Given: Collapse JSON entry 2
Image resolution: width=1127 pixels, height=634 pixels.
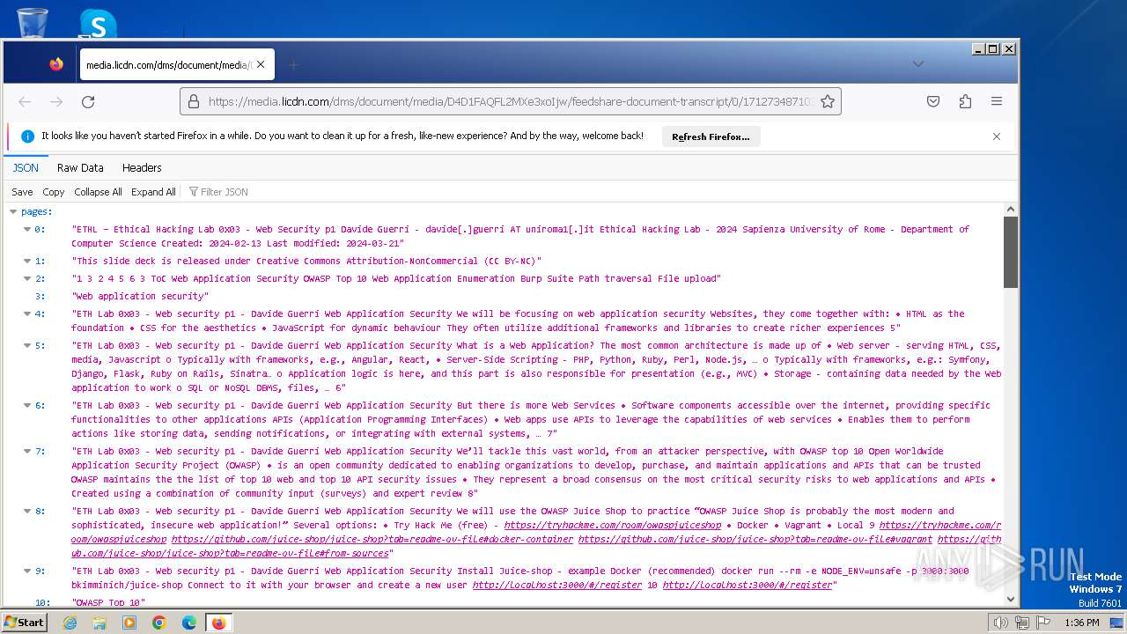Looking at the screenshot, I should click(x=27, y=278).
